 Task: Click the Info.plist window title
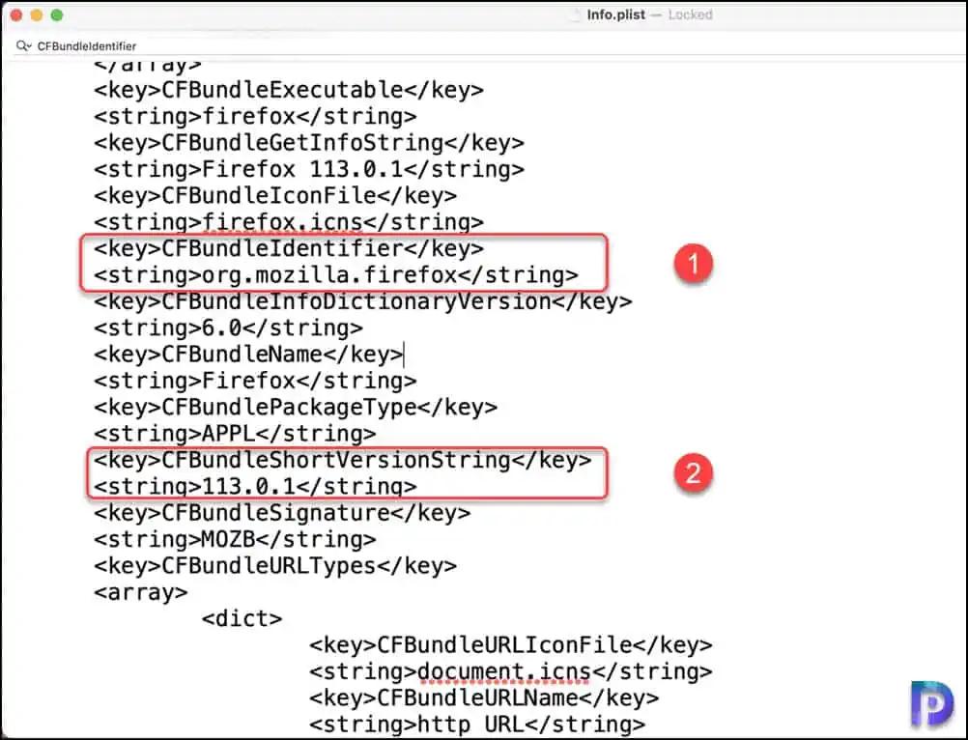click(615, 14)
